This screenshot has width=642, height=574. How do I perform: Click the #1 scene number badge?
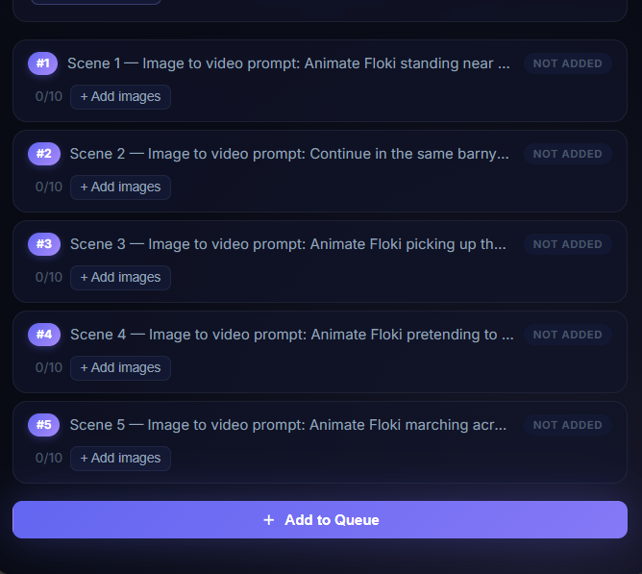point(42,63)
